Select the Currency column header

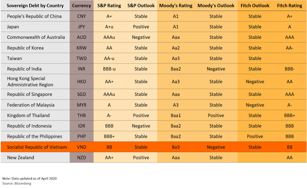82,6
